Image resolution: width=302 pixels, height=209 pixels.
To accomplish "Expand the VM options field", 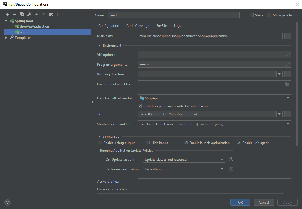I will pos(288,54).
